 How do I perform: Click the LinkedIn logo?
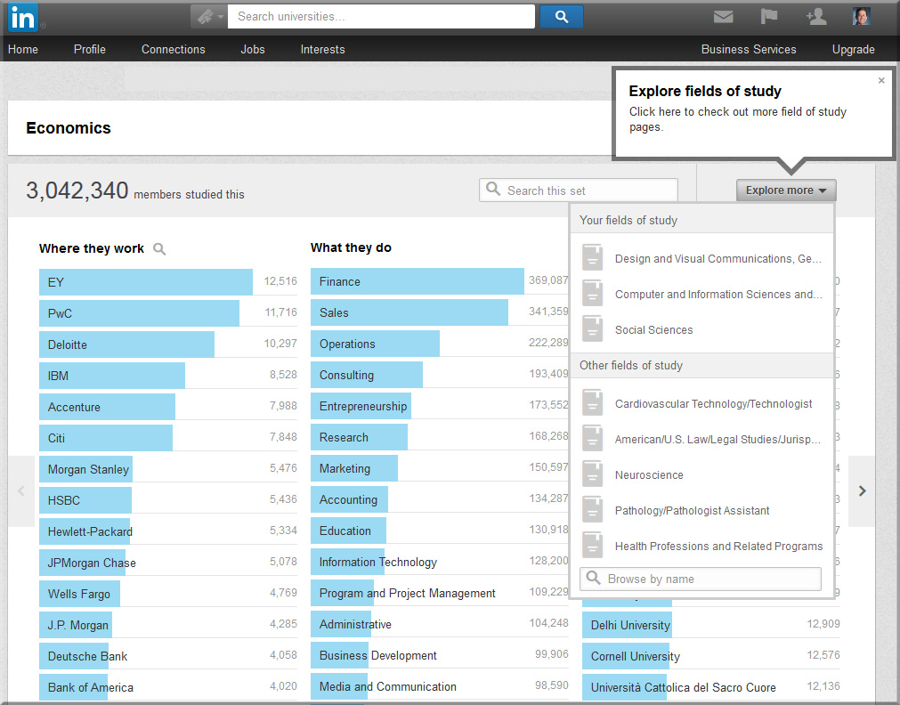point(23,17)
